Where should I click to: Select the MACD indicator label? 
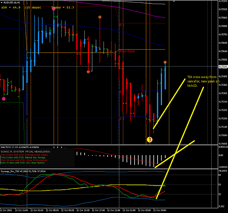point(20,147)
